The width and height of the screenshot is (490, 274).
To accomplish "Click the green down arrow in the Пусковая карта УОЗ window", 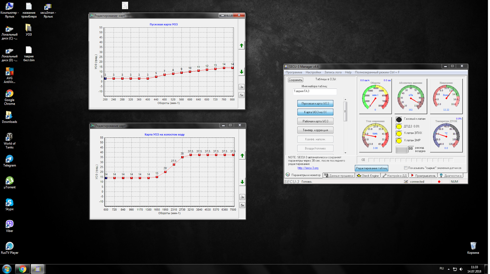I will click(x=241, y=72).
